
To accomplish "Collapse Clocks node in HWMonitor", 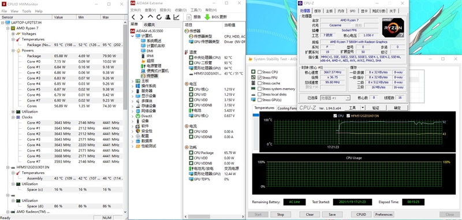I will (x=13, y=117).
